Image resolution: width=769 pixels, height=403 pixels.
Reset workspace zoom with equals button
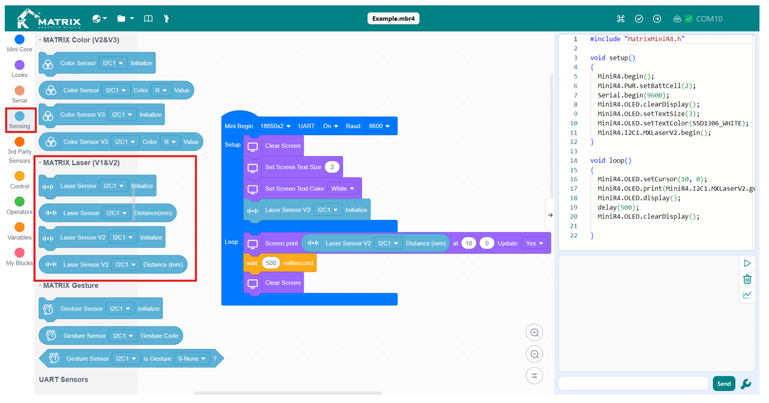tap(534, 376)
